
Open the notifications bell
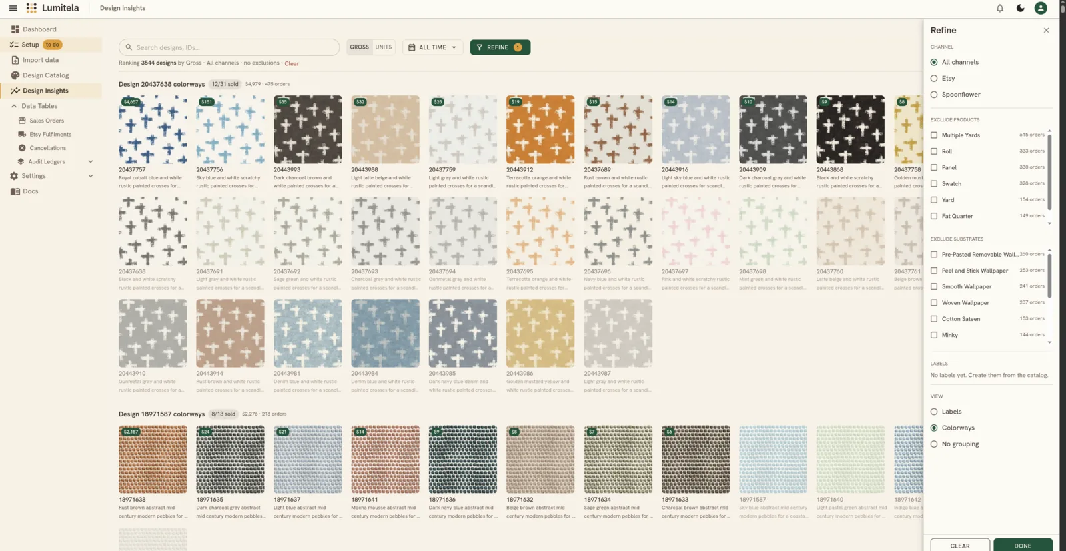pyautogui.click(x=1000, y=8)
